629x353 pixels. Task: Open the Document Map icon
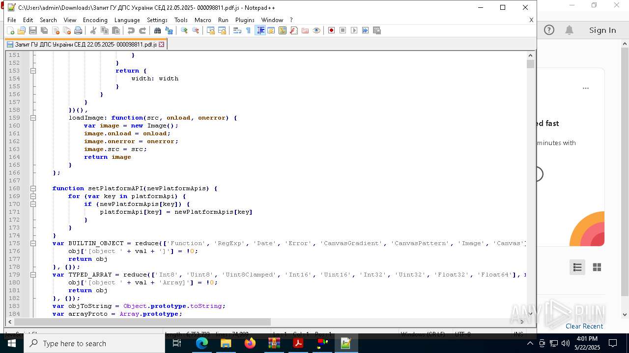(282, 30)
